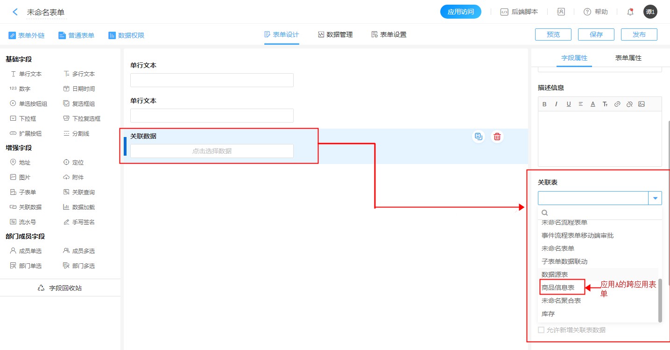Screen dimensions: 670x350
Task: Insert image in description editor toolbar
Action: [x=642, y=104]
